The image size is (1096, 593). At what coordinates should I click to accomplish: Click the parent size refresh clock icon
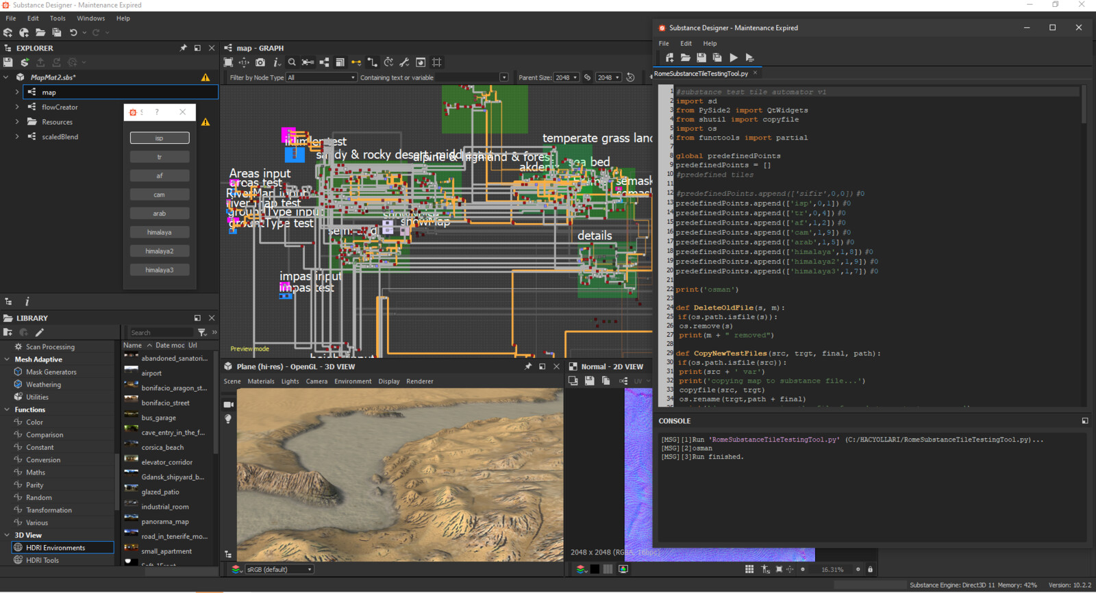631,77
